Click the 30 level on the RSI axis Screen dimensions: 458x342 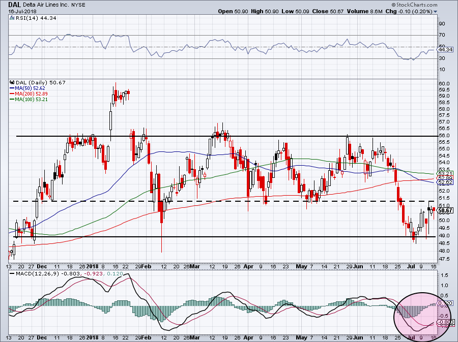tap(442, 58)
